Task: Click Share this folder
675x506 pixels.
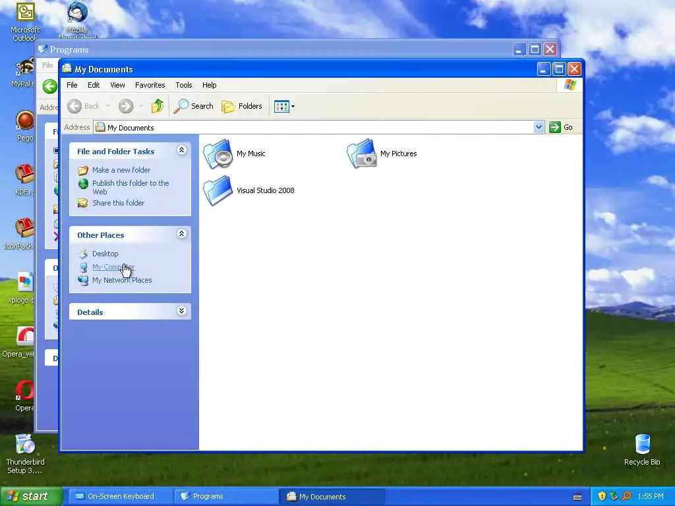Action: 119,203
